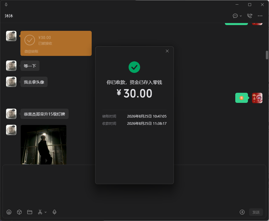This screenshot has height=221, width=269.
Task: Click the avatar beside 等一下
Action: [11, 66]
